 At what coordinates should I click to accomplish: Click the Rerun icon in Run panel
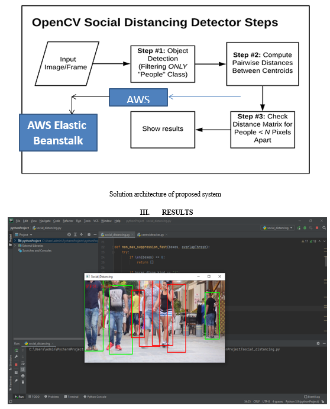(16, 350)
